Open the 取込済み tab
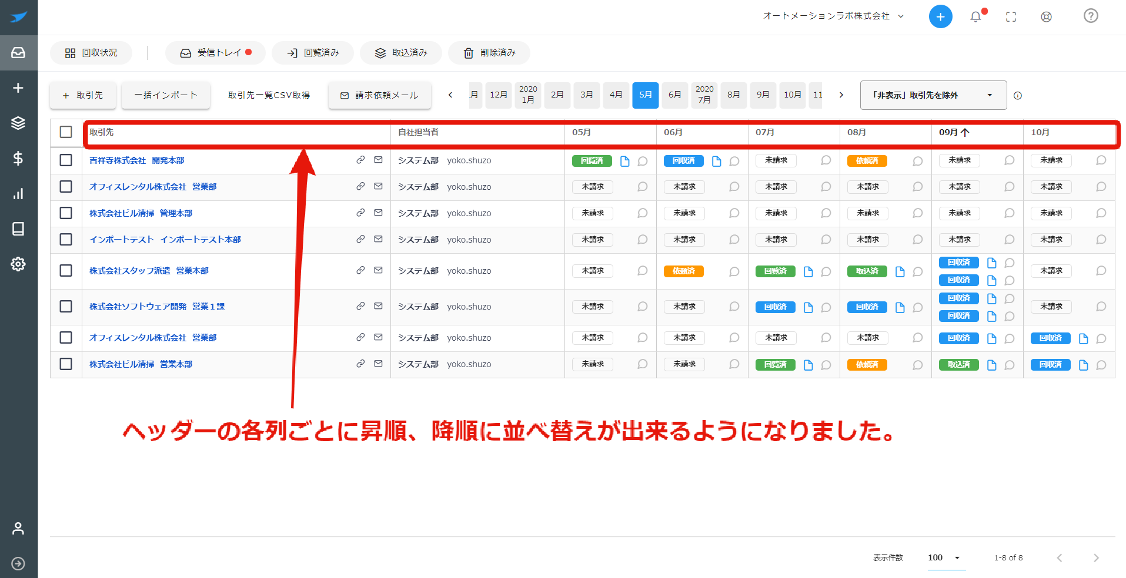 pyautogui.click(x=401, y=53)
